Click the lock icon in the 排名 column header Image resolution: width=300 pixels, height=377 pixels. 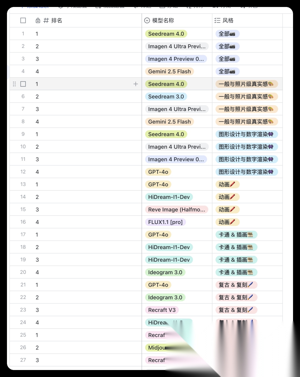click(x=38, y=21)
